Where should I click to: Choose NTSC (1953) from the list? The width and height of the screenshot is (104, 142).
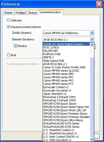pyautogui.click(x=66, y=48)
